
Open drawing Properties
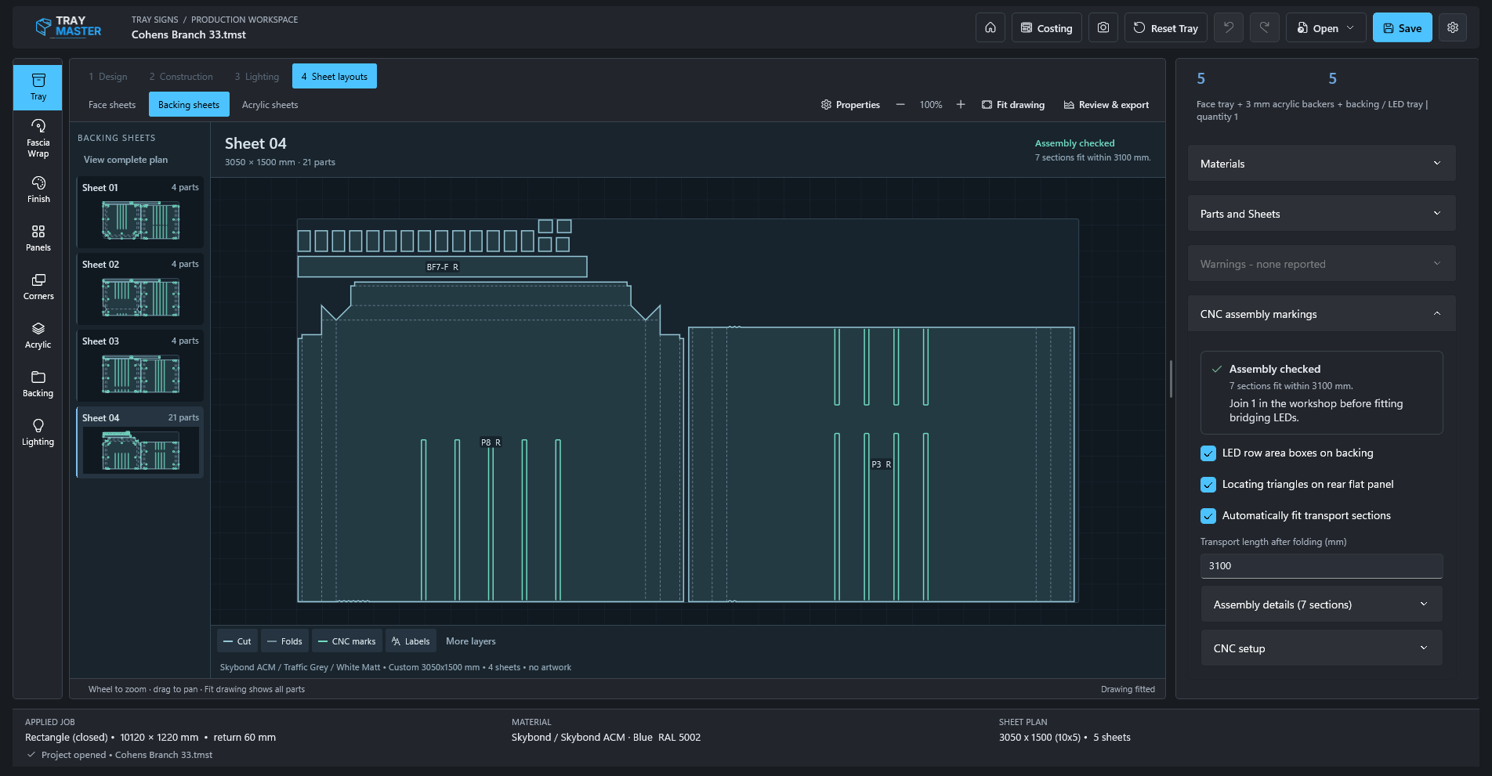pos(850,104)
